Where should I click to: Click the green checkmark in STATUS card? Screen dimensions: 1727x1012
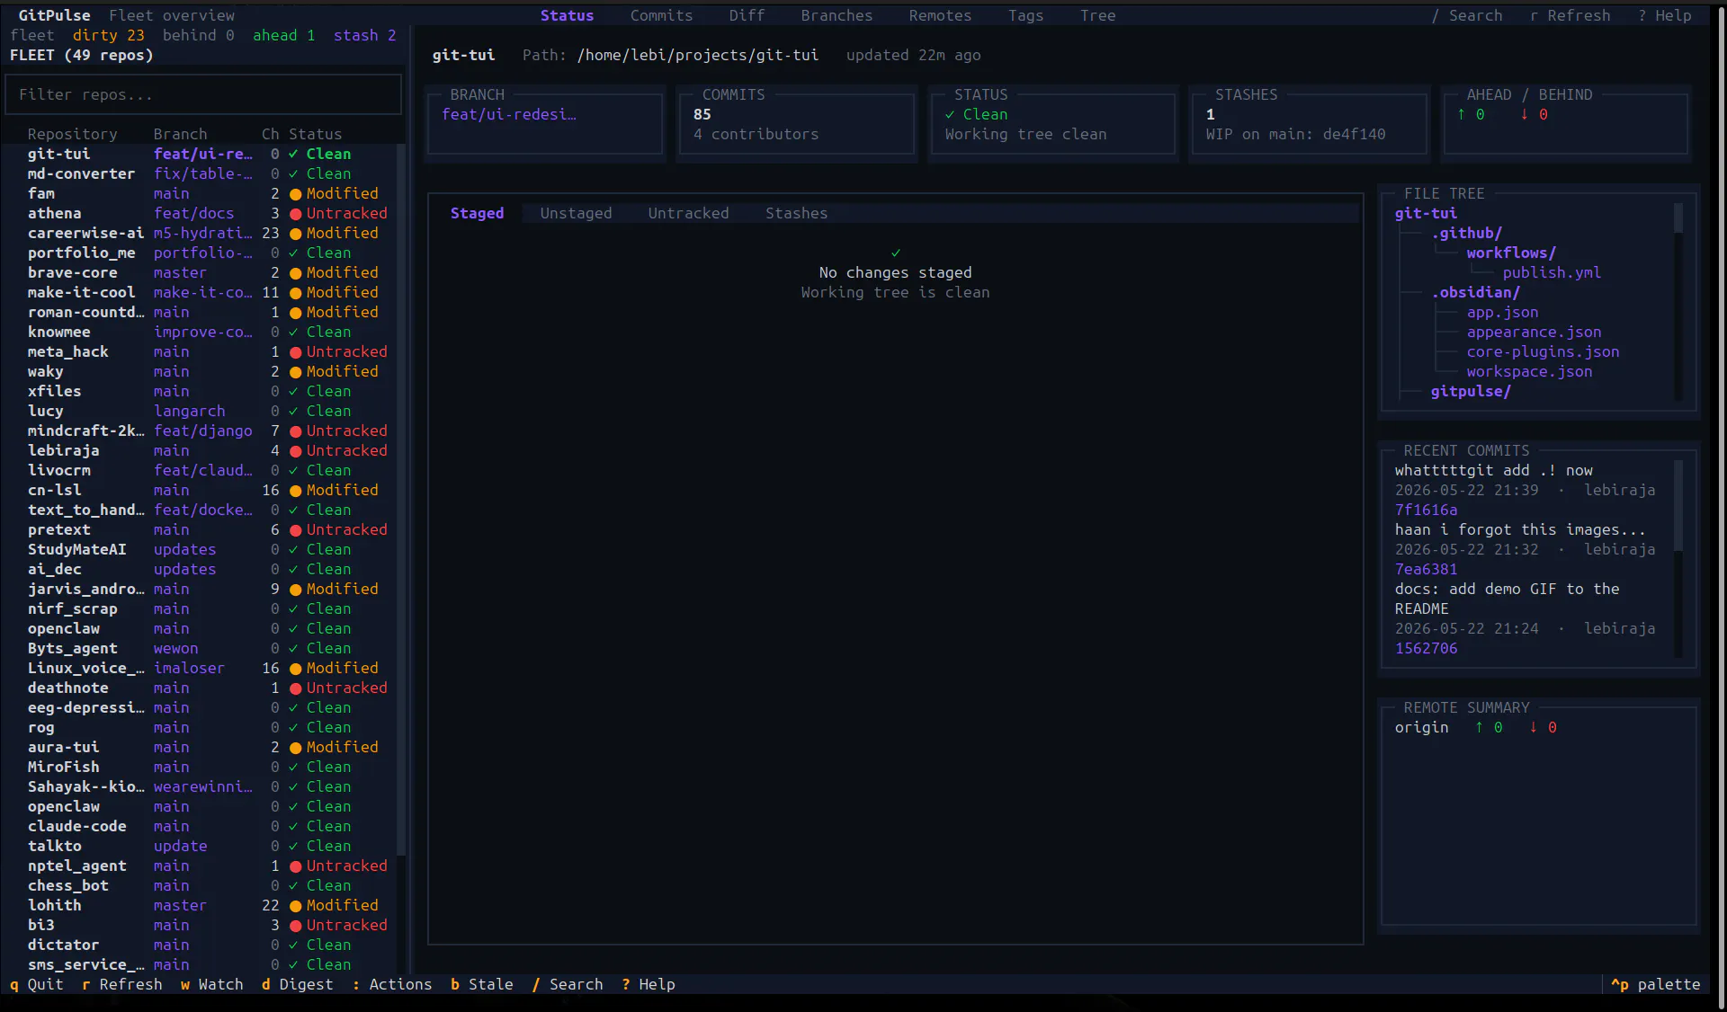(x=950, y=114)
